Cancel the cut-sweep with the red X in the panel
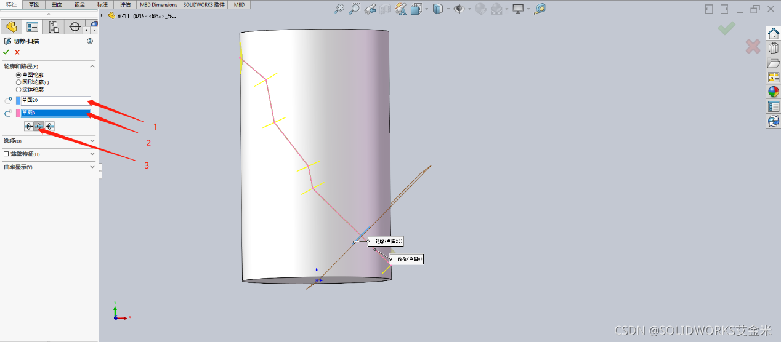 (x=17, y=52)
